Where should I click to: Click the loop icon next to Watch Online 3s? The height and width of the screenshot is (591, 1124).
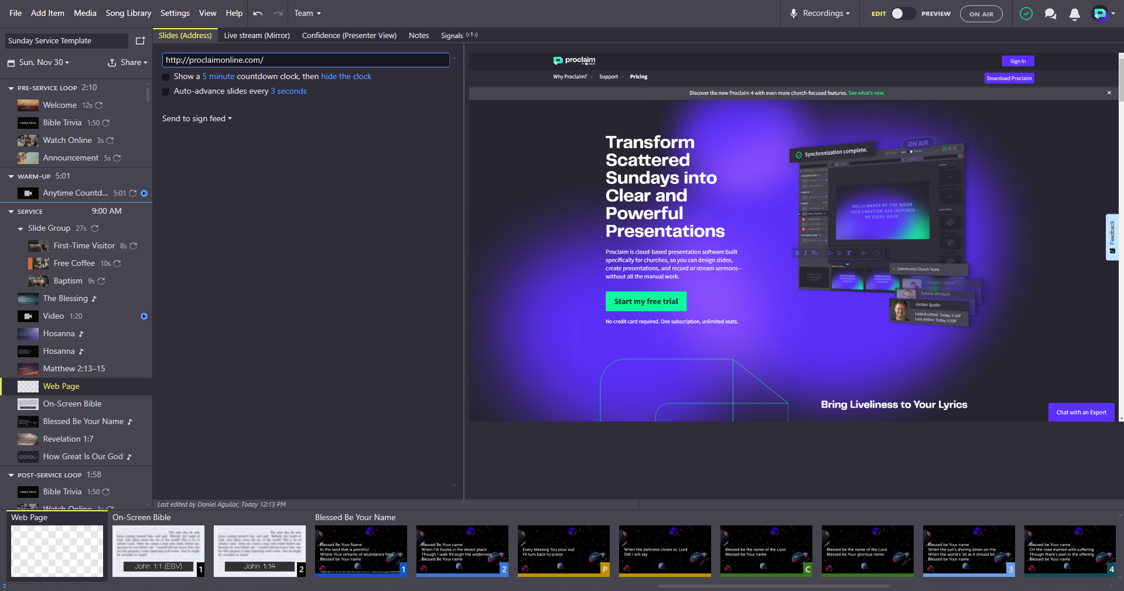pos(110,141)
